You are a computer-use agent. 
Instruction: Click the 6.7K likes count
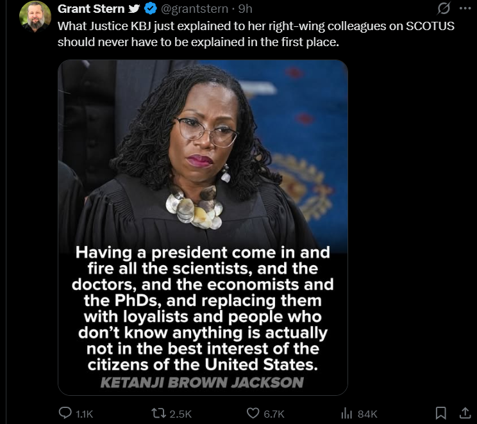tap(274, 414)
